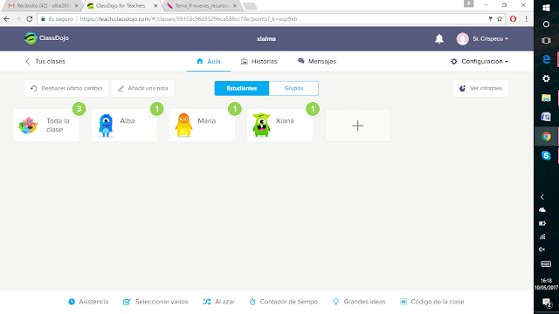Open Contador de tiempo timer
Viewport: 559px width, 314px height.
click(x=283, y=302)
